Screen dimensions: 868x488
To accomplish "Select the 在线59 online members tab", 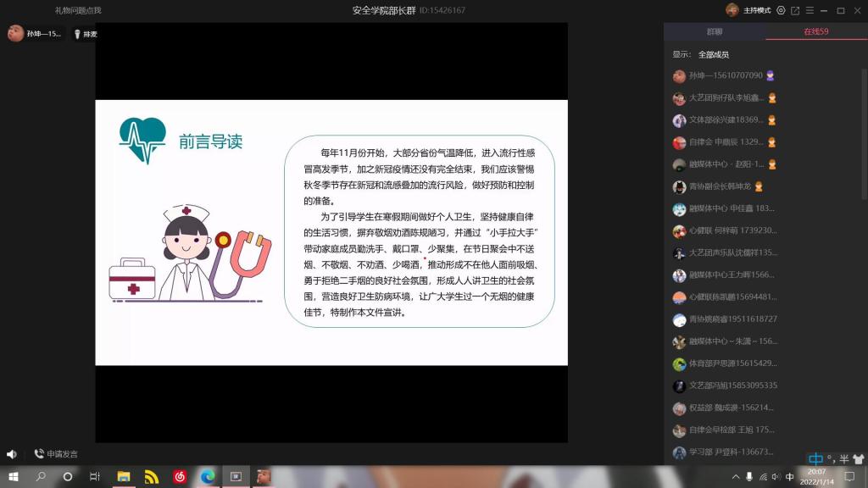I will click(x=816, y=32).
